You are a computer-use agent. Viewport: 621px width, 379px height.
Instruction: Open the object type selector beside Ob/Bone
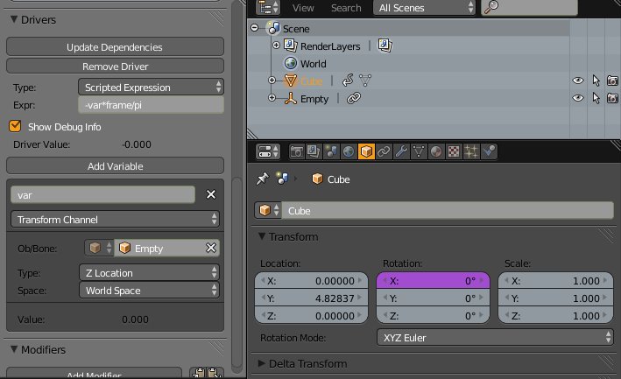click(99, 248)
